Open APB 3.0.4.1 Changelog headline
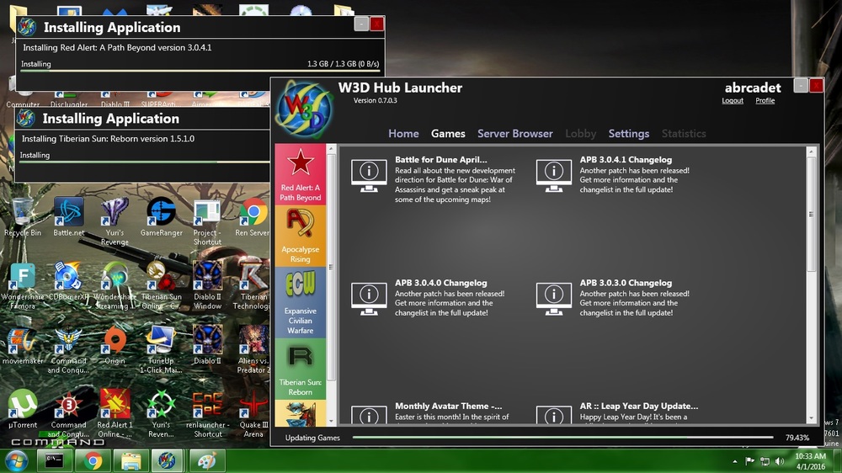 pyautogui.click(x=626, y=159)
